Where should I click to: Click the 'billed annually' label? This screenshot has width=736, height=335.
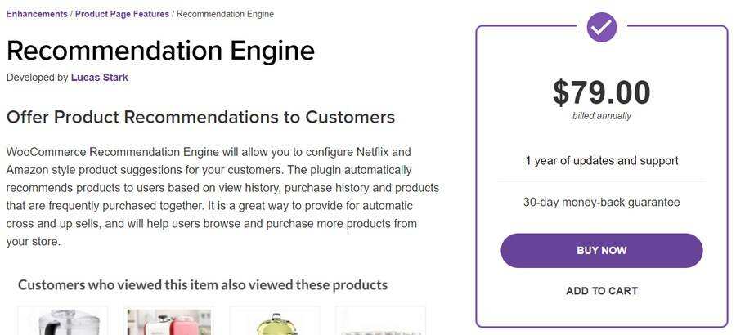[x=601, y=116]
